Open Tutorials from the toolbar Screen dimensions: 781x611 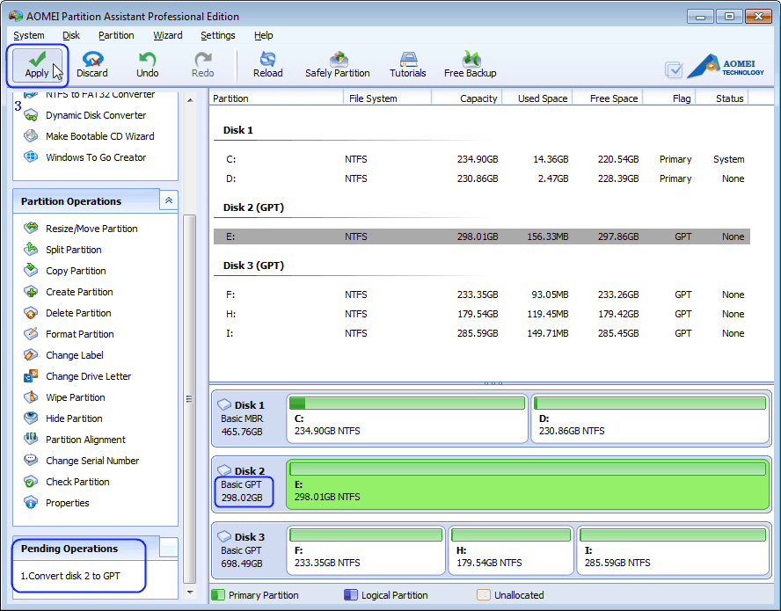coord(407,62)
